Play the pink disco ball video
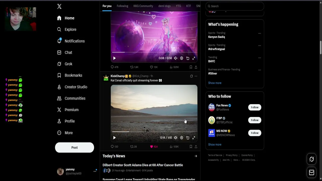 pos(114,58)
